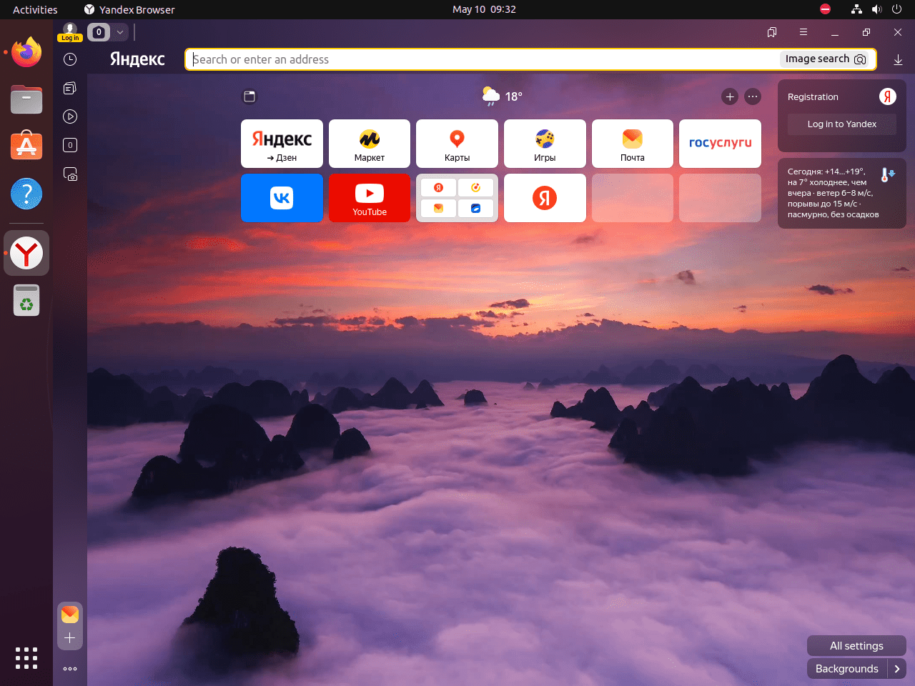The image size is (915, 686).
Task: Open the weather forecast text card
Action: [x=842, y=193]
